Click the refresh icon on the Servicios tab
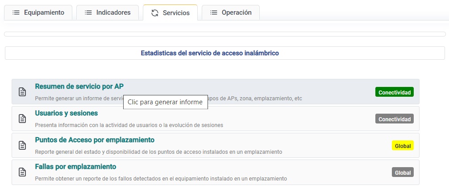The width and height of the screenshot is (449, 193). point(155,13)
